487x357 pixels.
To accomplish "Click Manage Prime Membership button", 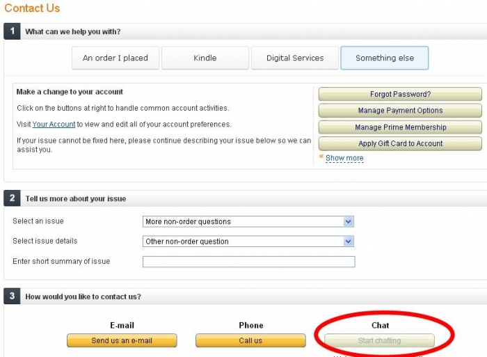I will point(400,127).
